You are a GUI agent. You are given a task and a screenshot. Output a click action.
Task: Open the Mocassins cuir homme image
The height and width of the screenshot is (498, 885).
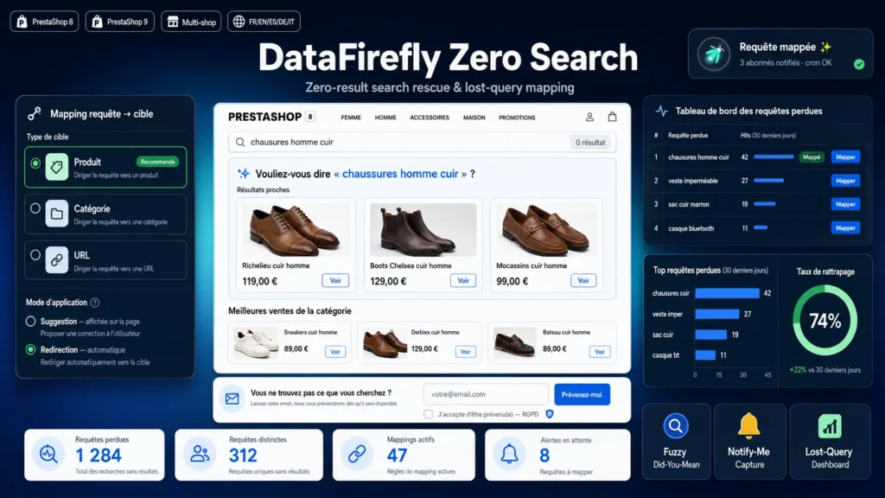(x=546, y=230)
